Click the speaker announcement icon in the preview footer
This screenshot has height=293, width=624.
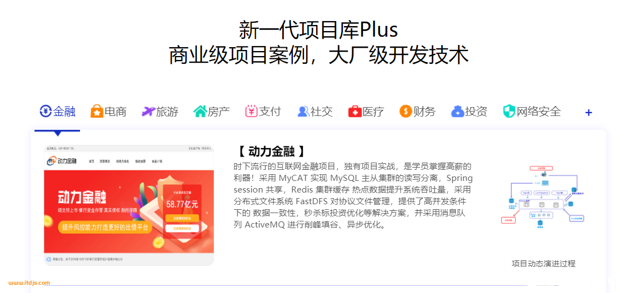[49, 259]
